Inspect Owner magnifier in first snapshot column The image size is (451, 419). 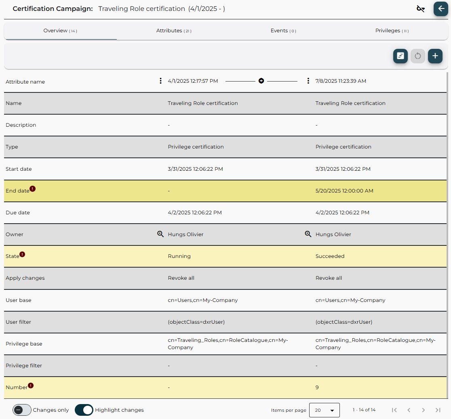pos(160,234)
